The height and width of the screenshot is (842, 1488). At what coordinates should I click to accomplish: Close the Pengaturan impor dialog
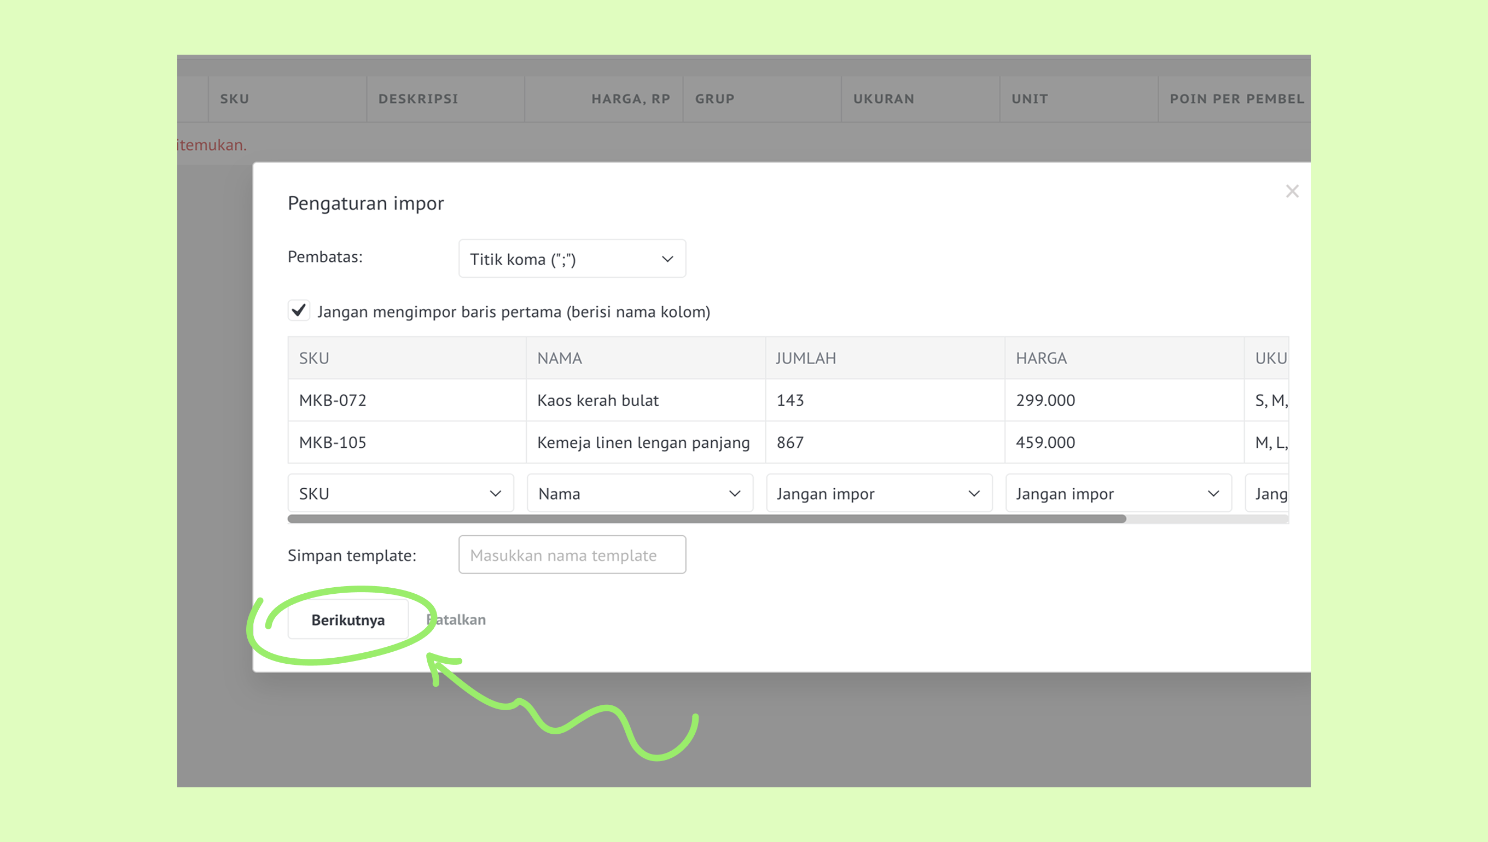[1292, 191]
